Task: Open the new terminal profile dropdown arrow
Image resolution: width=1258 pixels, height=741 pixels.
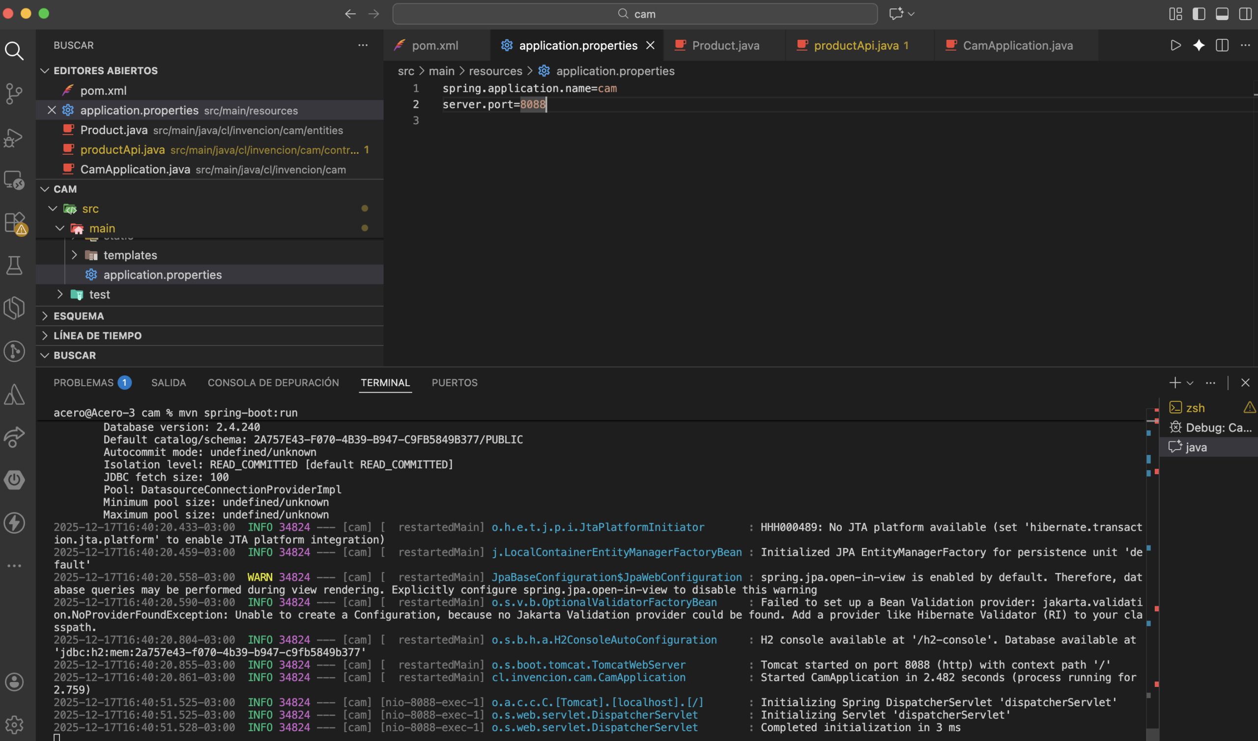Action: click(1190, 383)
